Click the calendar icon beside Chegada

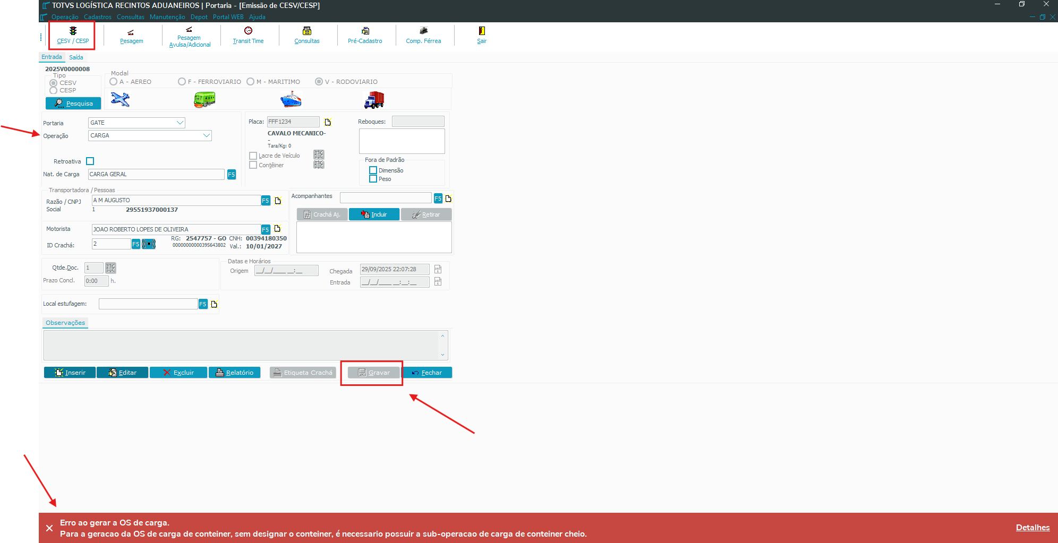[438, 269]
